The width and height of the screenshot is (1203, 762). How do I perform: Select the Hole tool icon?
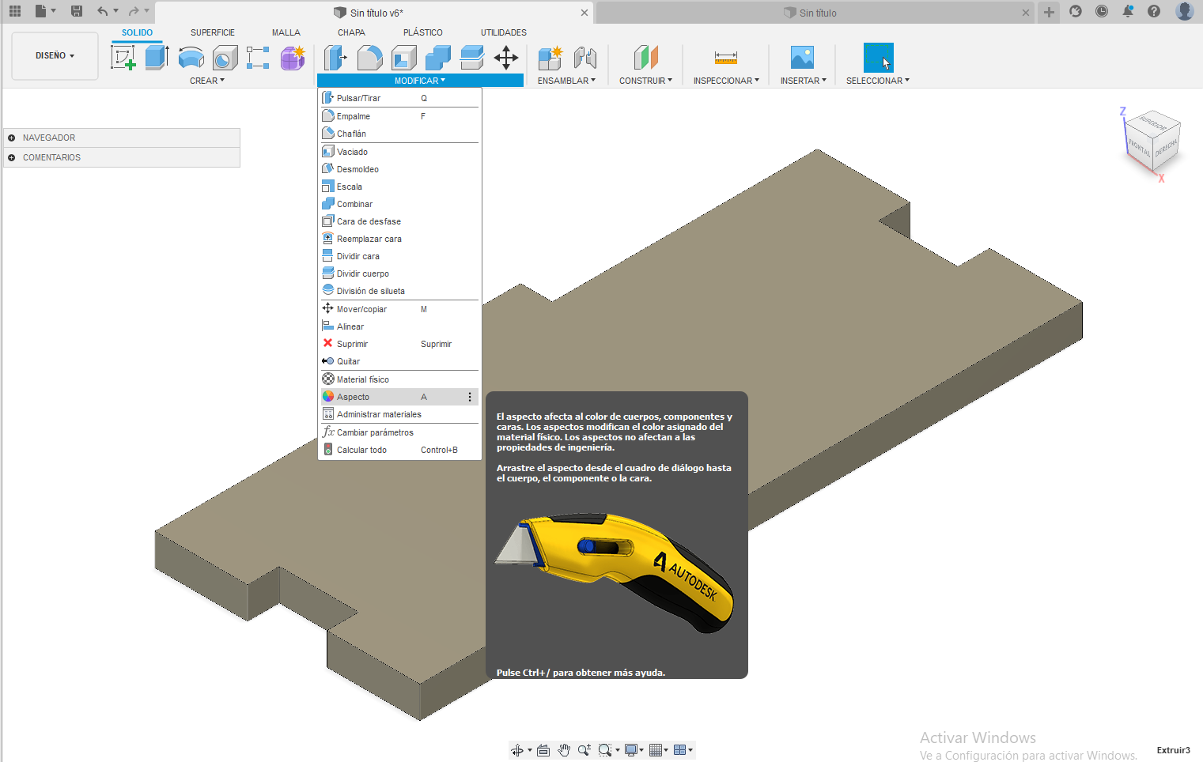[x=225, y=57]
